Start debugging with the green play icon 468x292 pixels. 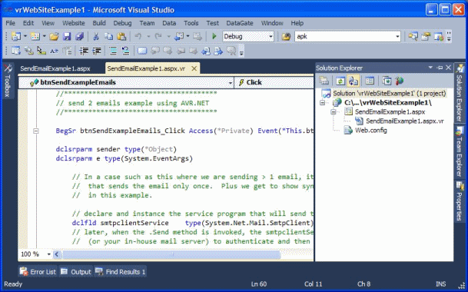click(x=214, y=36)
